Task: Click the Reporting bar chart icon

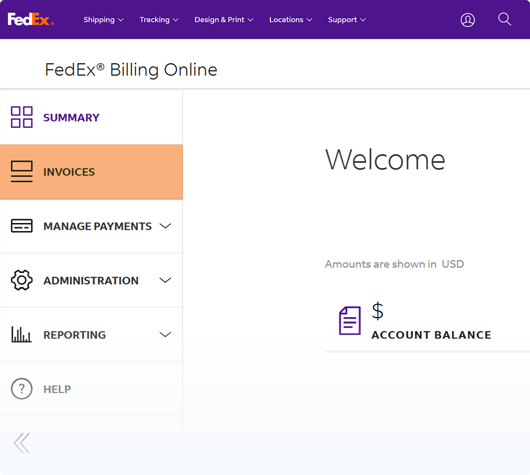Action: [21, 334]
